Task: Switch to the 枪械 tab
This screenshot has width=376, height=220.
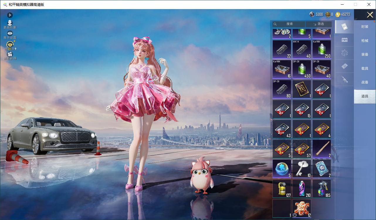Action: pos(365,41)
